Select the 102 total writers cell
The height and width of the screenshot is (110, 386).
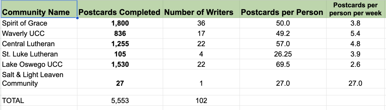[201, 101]
